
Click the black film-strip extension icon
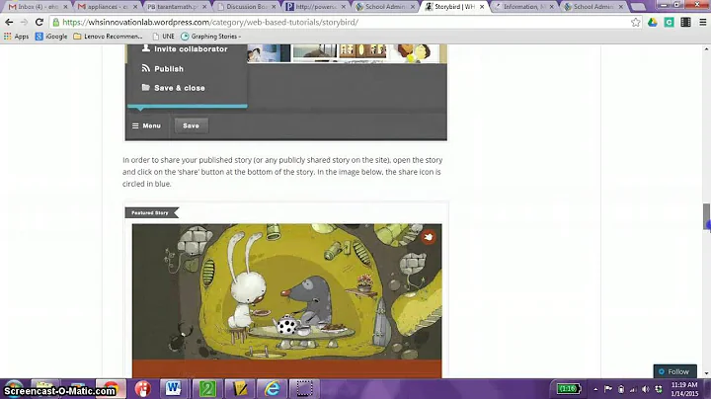[x=685, y=22]
